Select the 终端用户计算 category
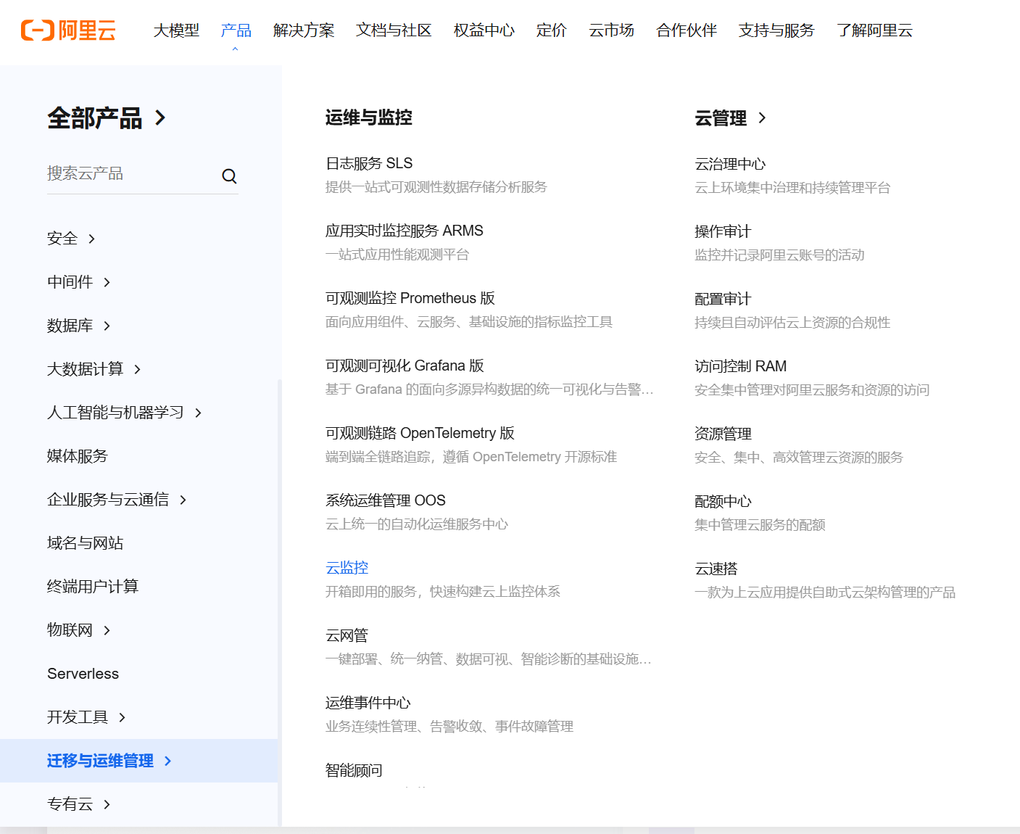 pos(92,587)
